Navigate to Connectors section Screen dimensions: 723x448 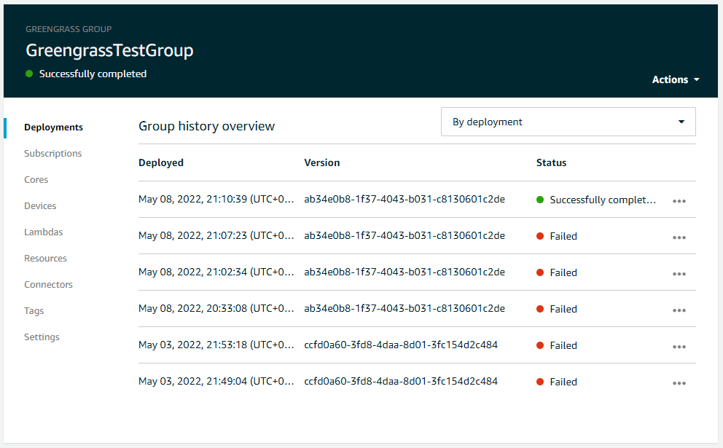click(x=48, y=285)
